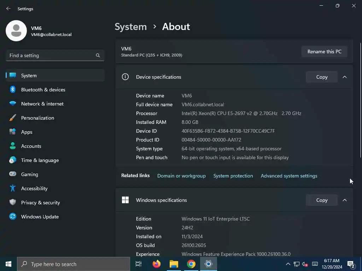Click the Rename this PC button
Screen dimensions: 362x271
point(325,52)
